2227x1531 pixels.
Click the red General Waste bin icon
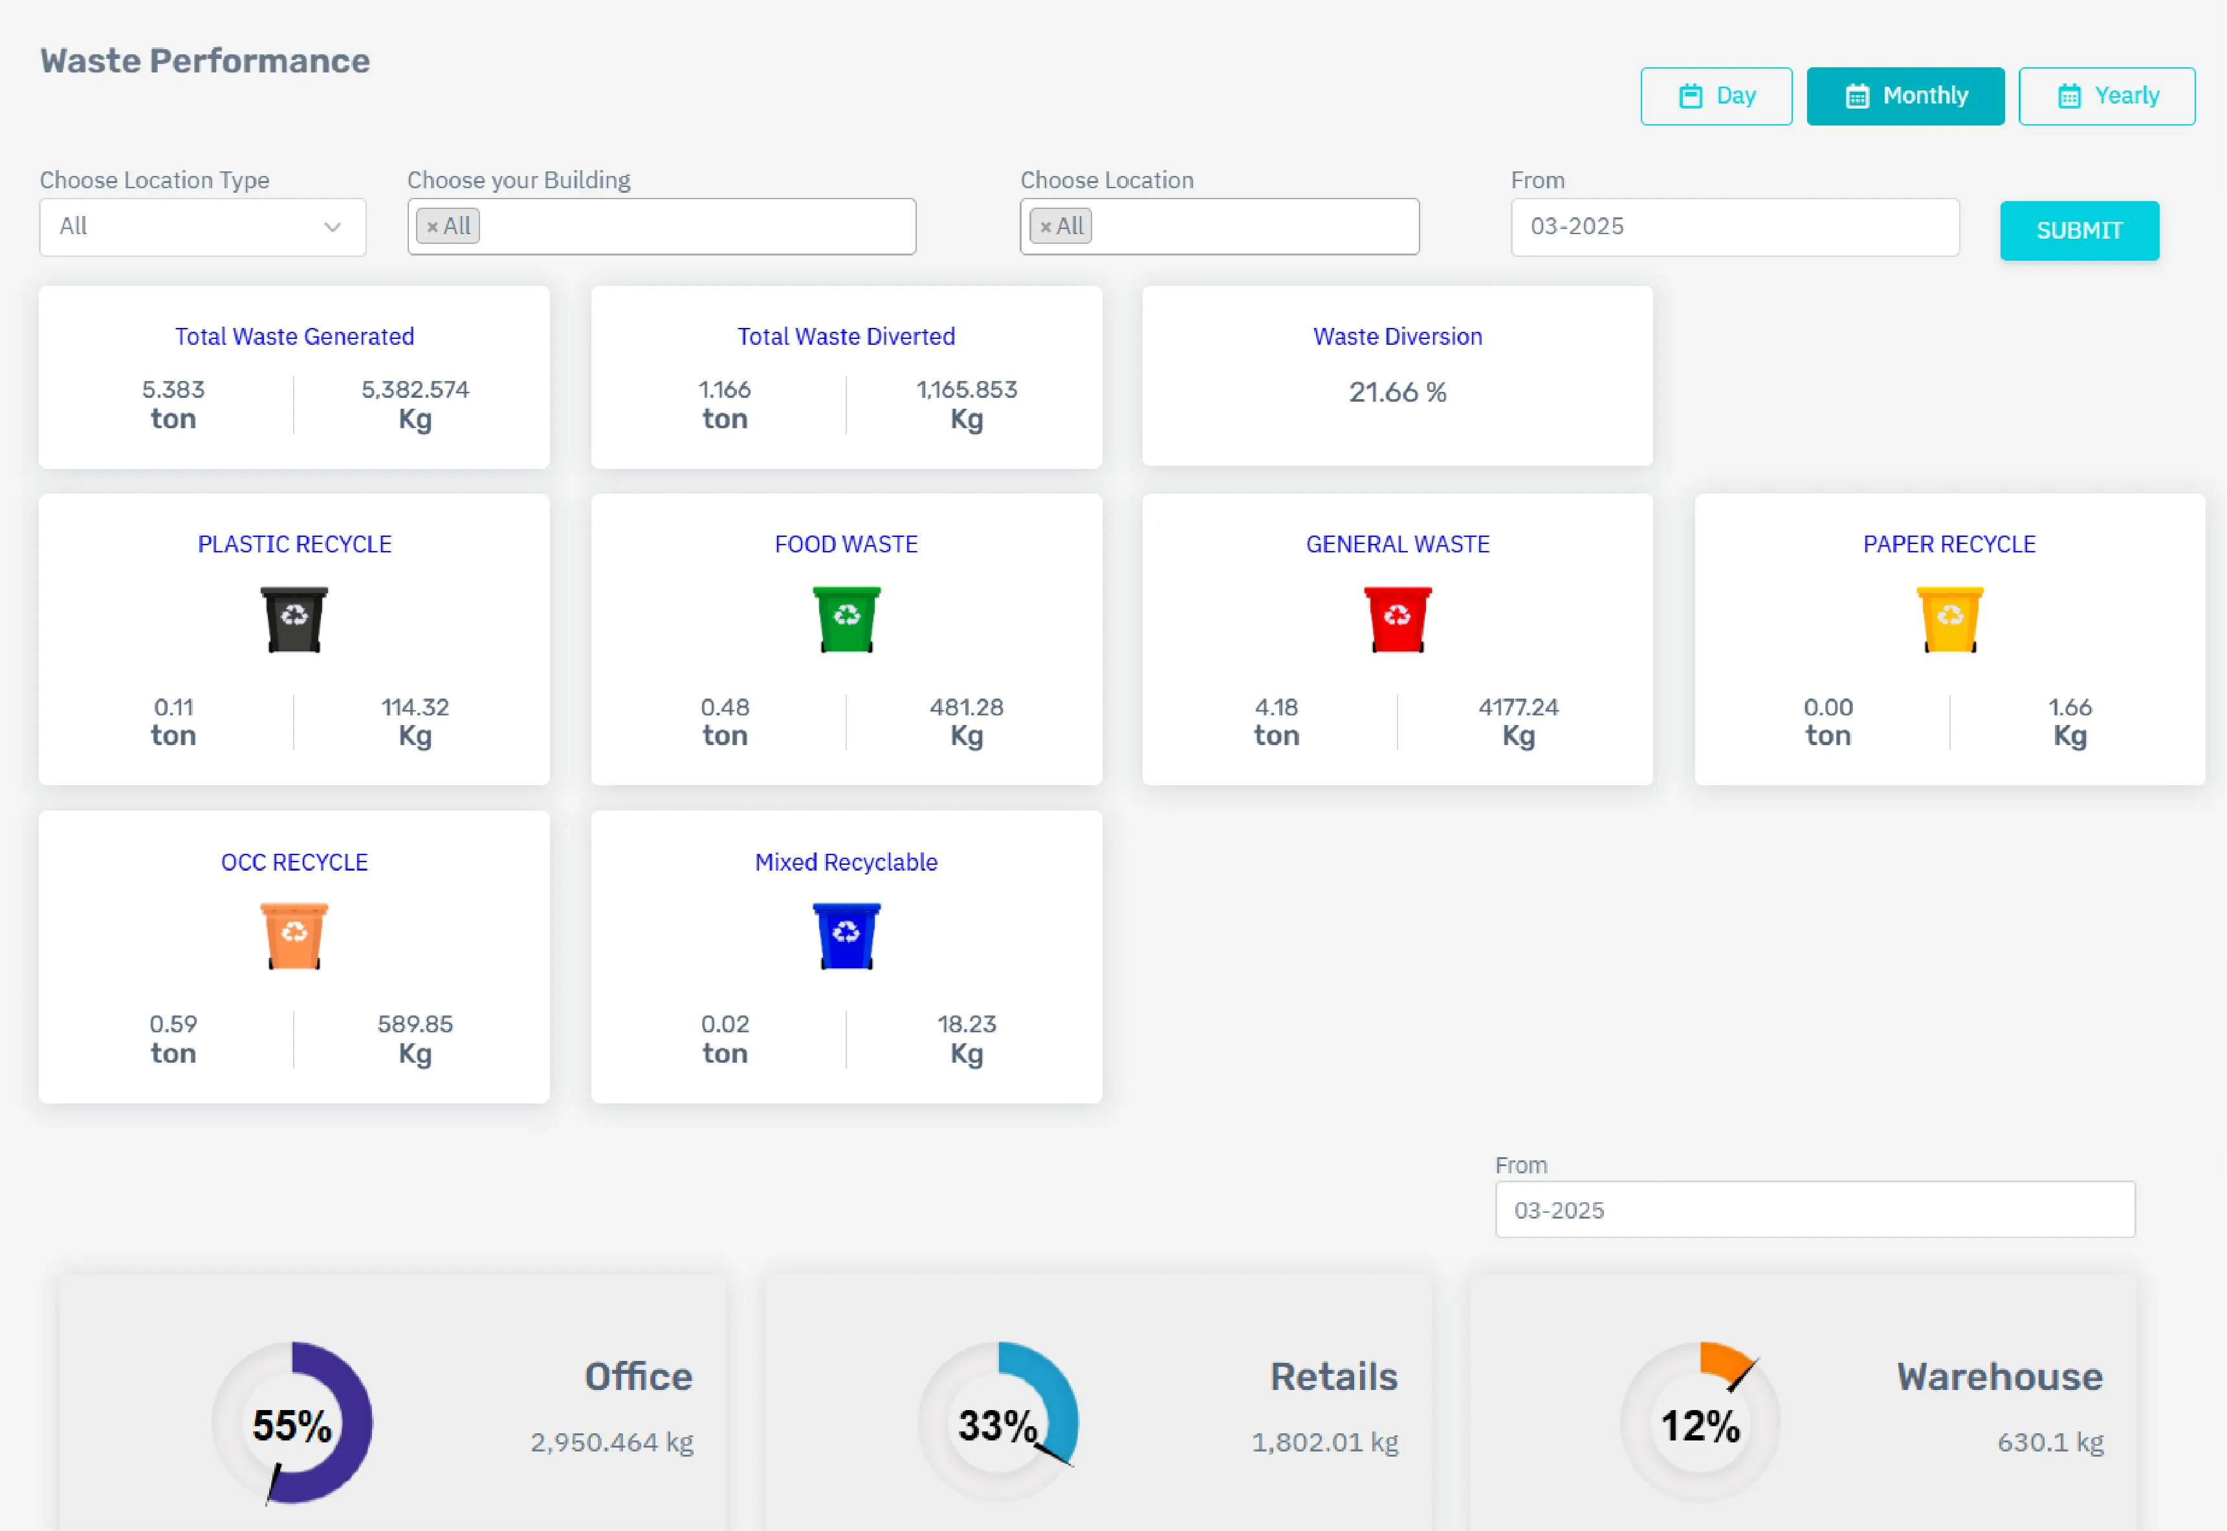point(1397,619)
